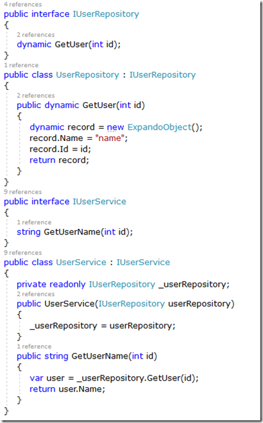Open "4 references" CodeLens above IUserRepository interface

23,4
